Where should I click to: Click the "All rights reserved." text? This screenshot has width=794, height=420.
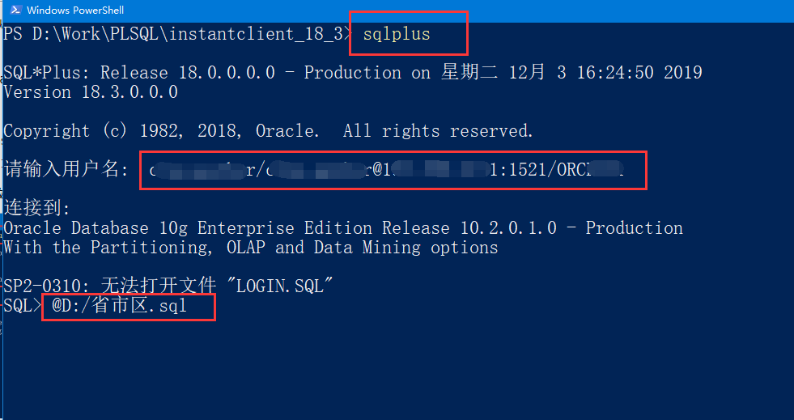click(x=438, y=131)
